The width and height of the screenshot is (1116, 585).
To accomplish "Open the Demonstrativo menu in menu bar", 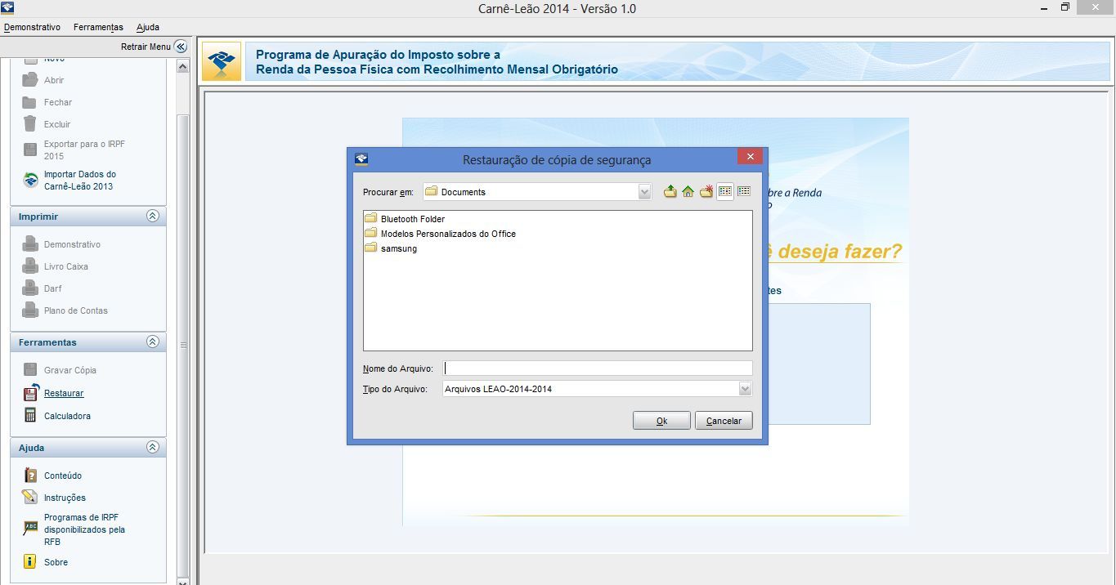I will click(x=32, y=27).
